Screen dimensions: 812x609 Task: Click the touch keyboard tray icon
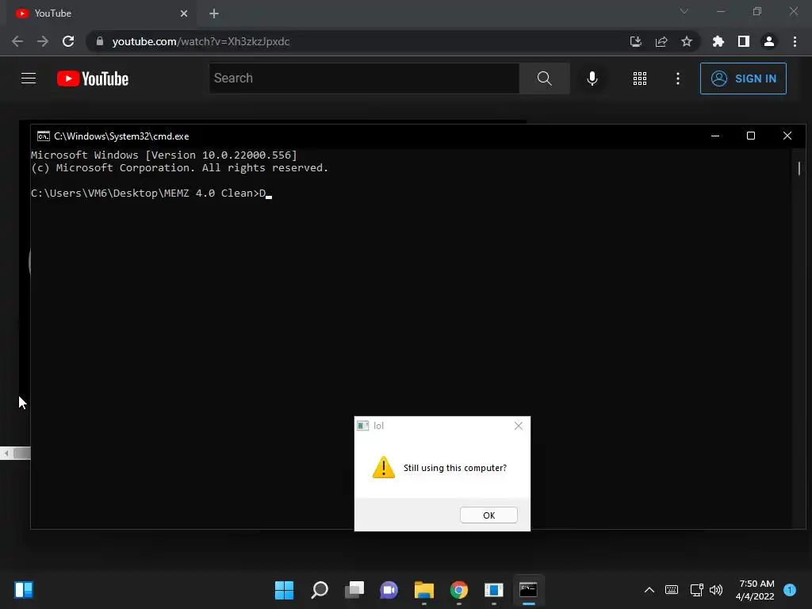(x=672, y=590)
